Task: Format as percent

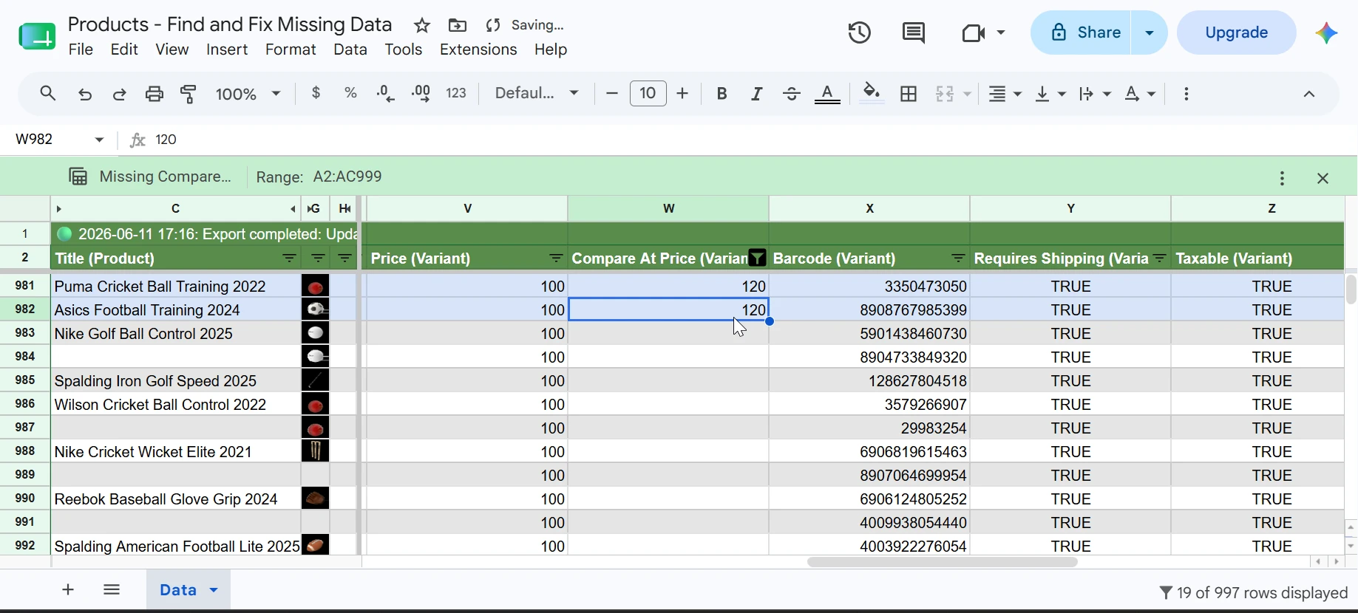Action: click(x=351, y=93)
